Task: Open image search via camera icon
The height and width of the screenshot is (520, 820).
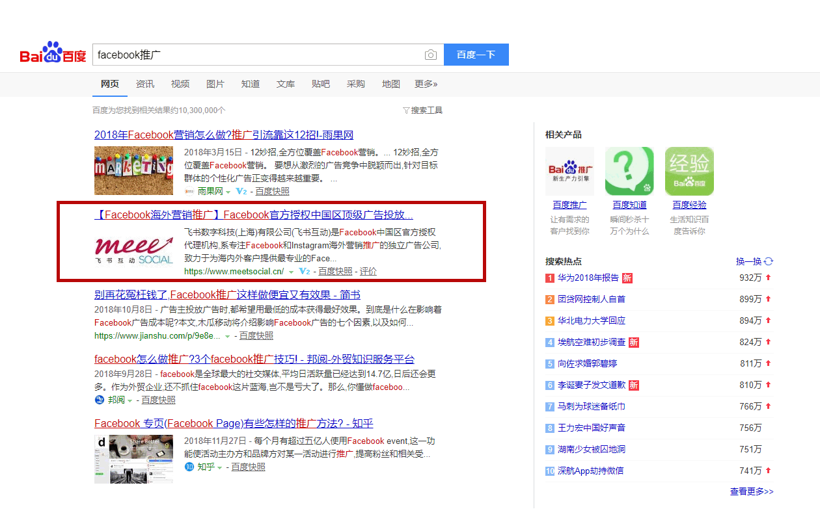Action: (x=430, y=55)
